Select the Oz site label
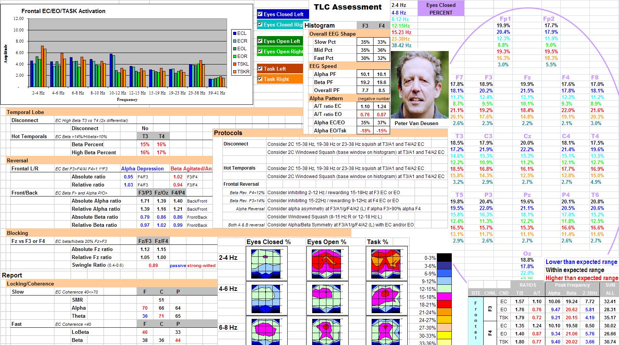The width and height of the screenshot is (619, 345). tap(527, 254)
